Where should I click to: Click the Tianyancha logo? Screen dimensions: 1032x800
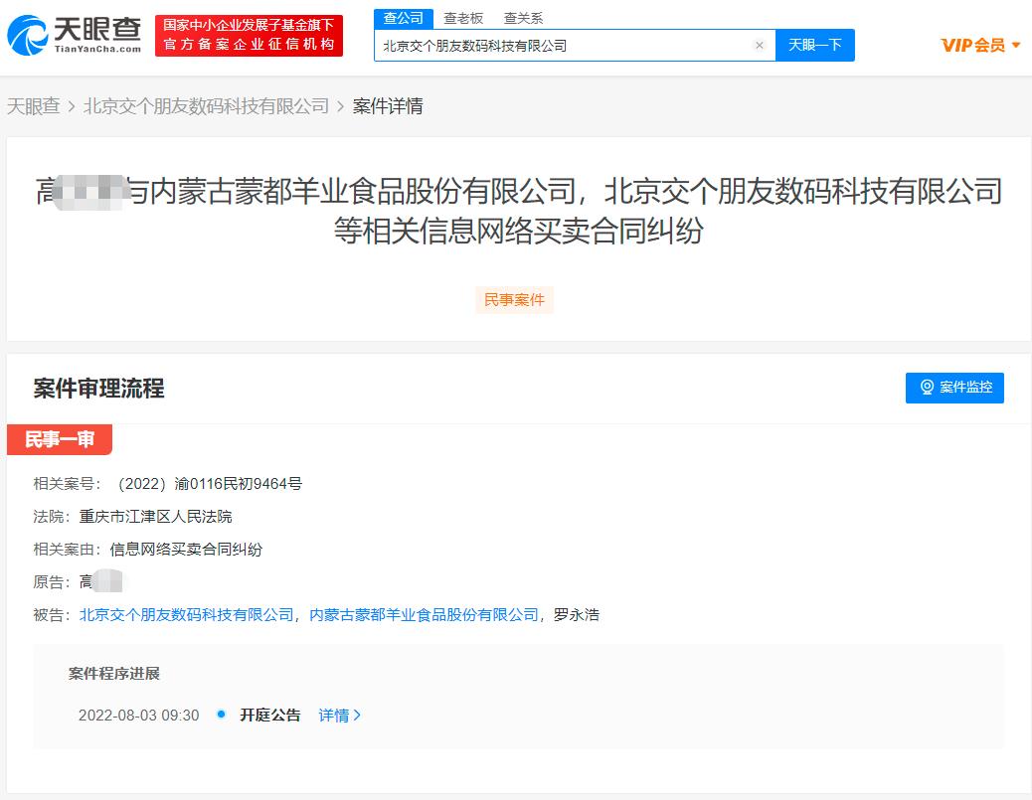click(75, 35)
